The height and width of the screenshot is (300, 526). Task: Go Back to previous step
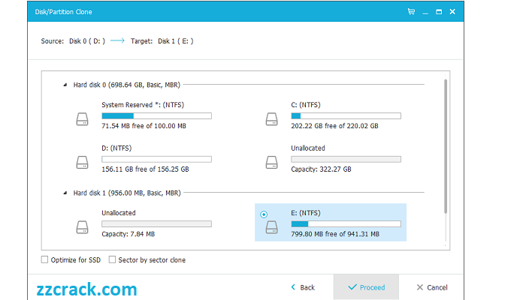(303, 287)
